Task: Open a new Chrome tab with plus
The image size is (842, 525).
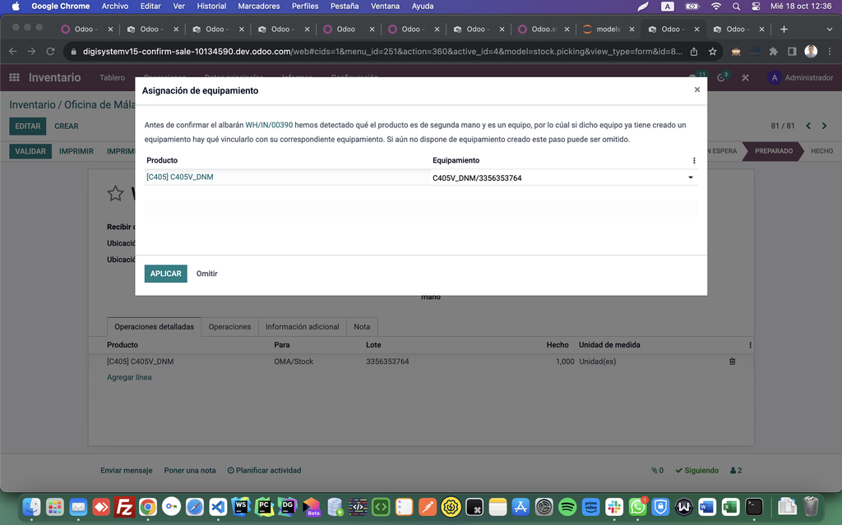Action: tap(784, 29)
